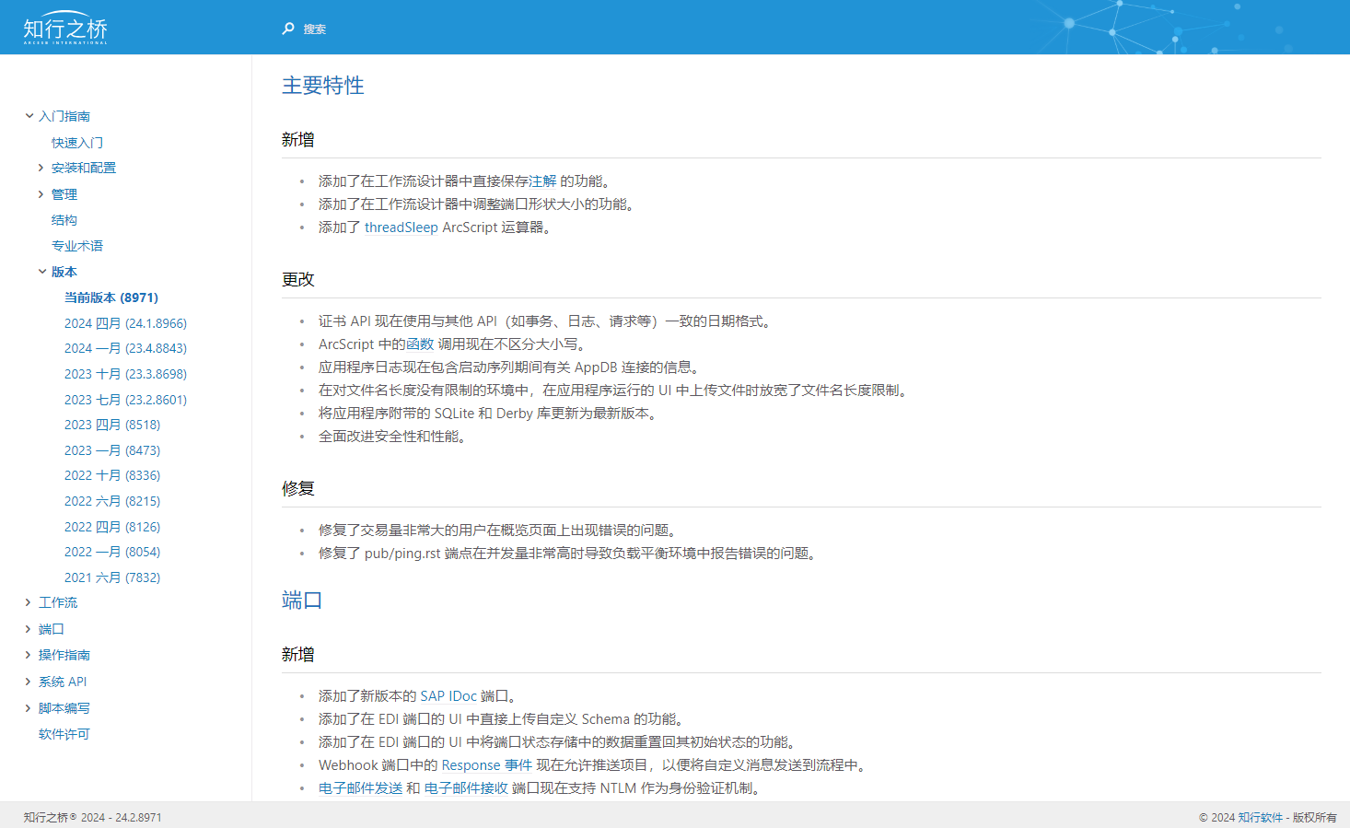Screen dimensions: 1350x828
Task: Expand the 操作指南 chevron
Action: point(29,655)
